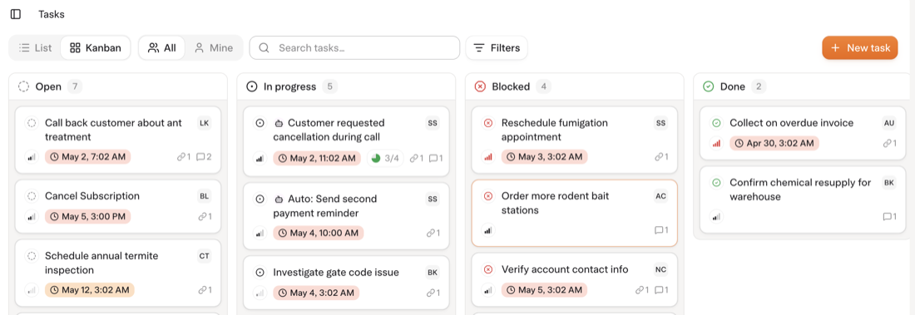Show All tasks
The height and width of the screenshot is (315, 915).
(162, 48)
